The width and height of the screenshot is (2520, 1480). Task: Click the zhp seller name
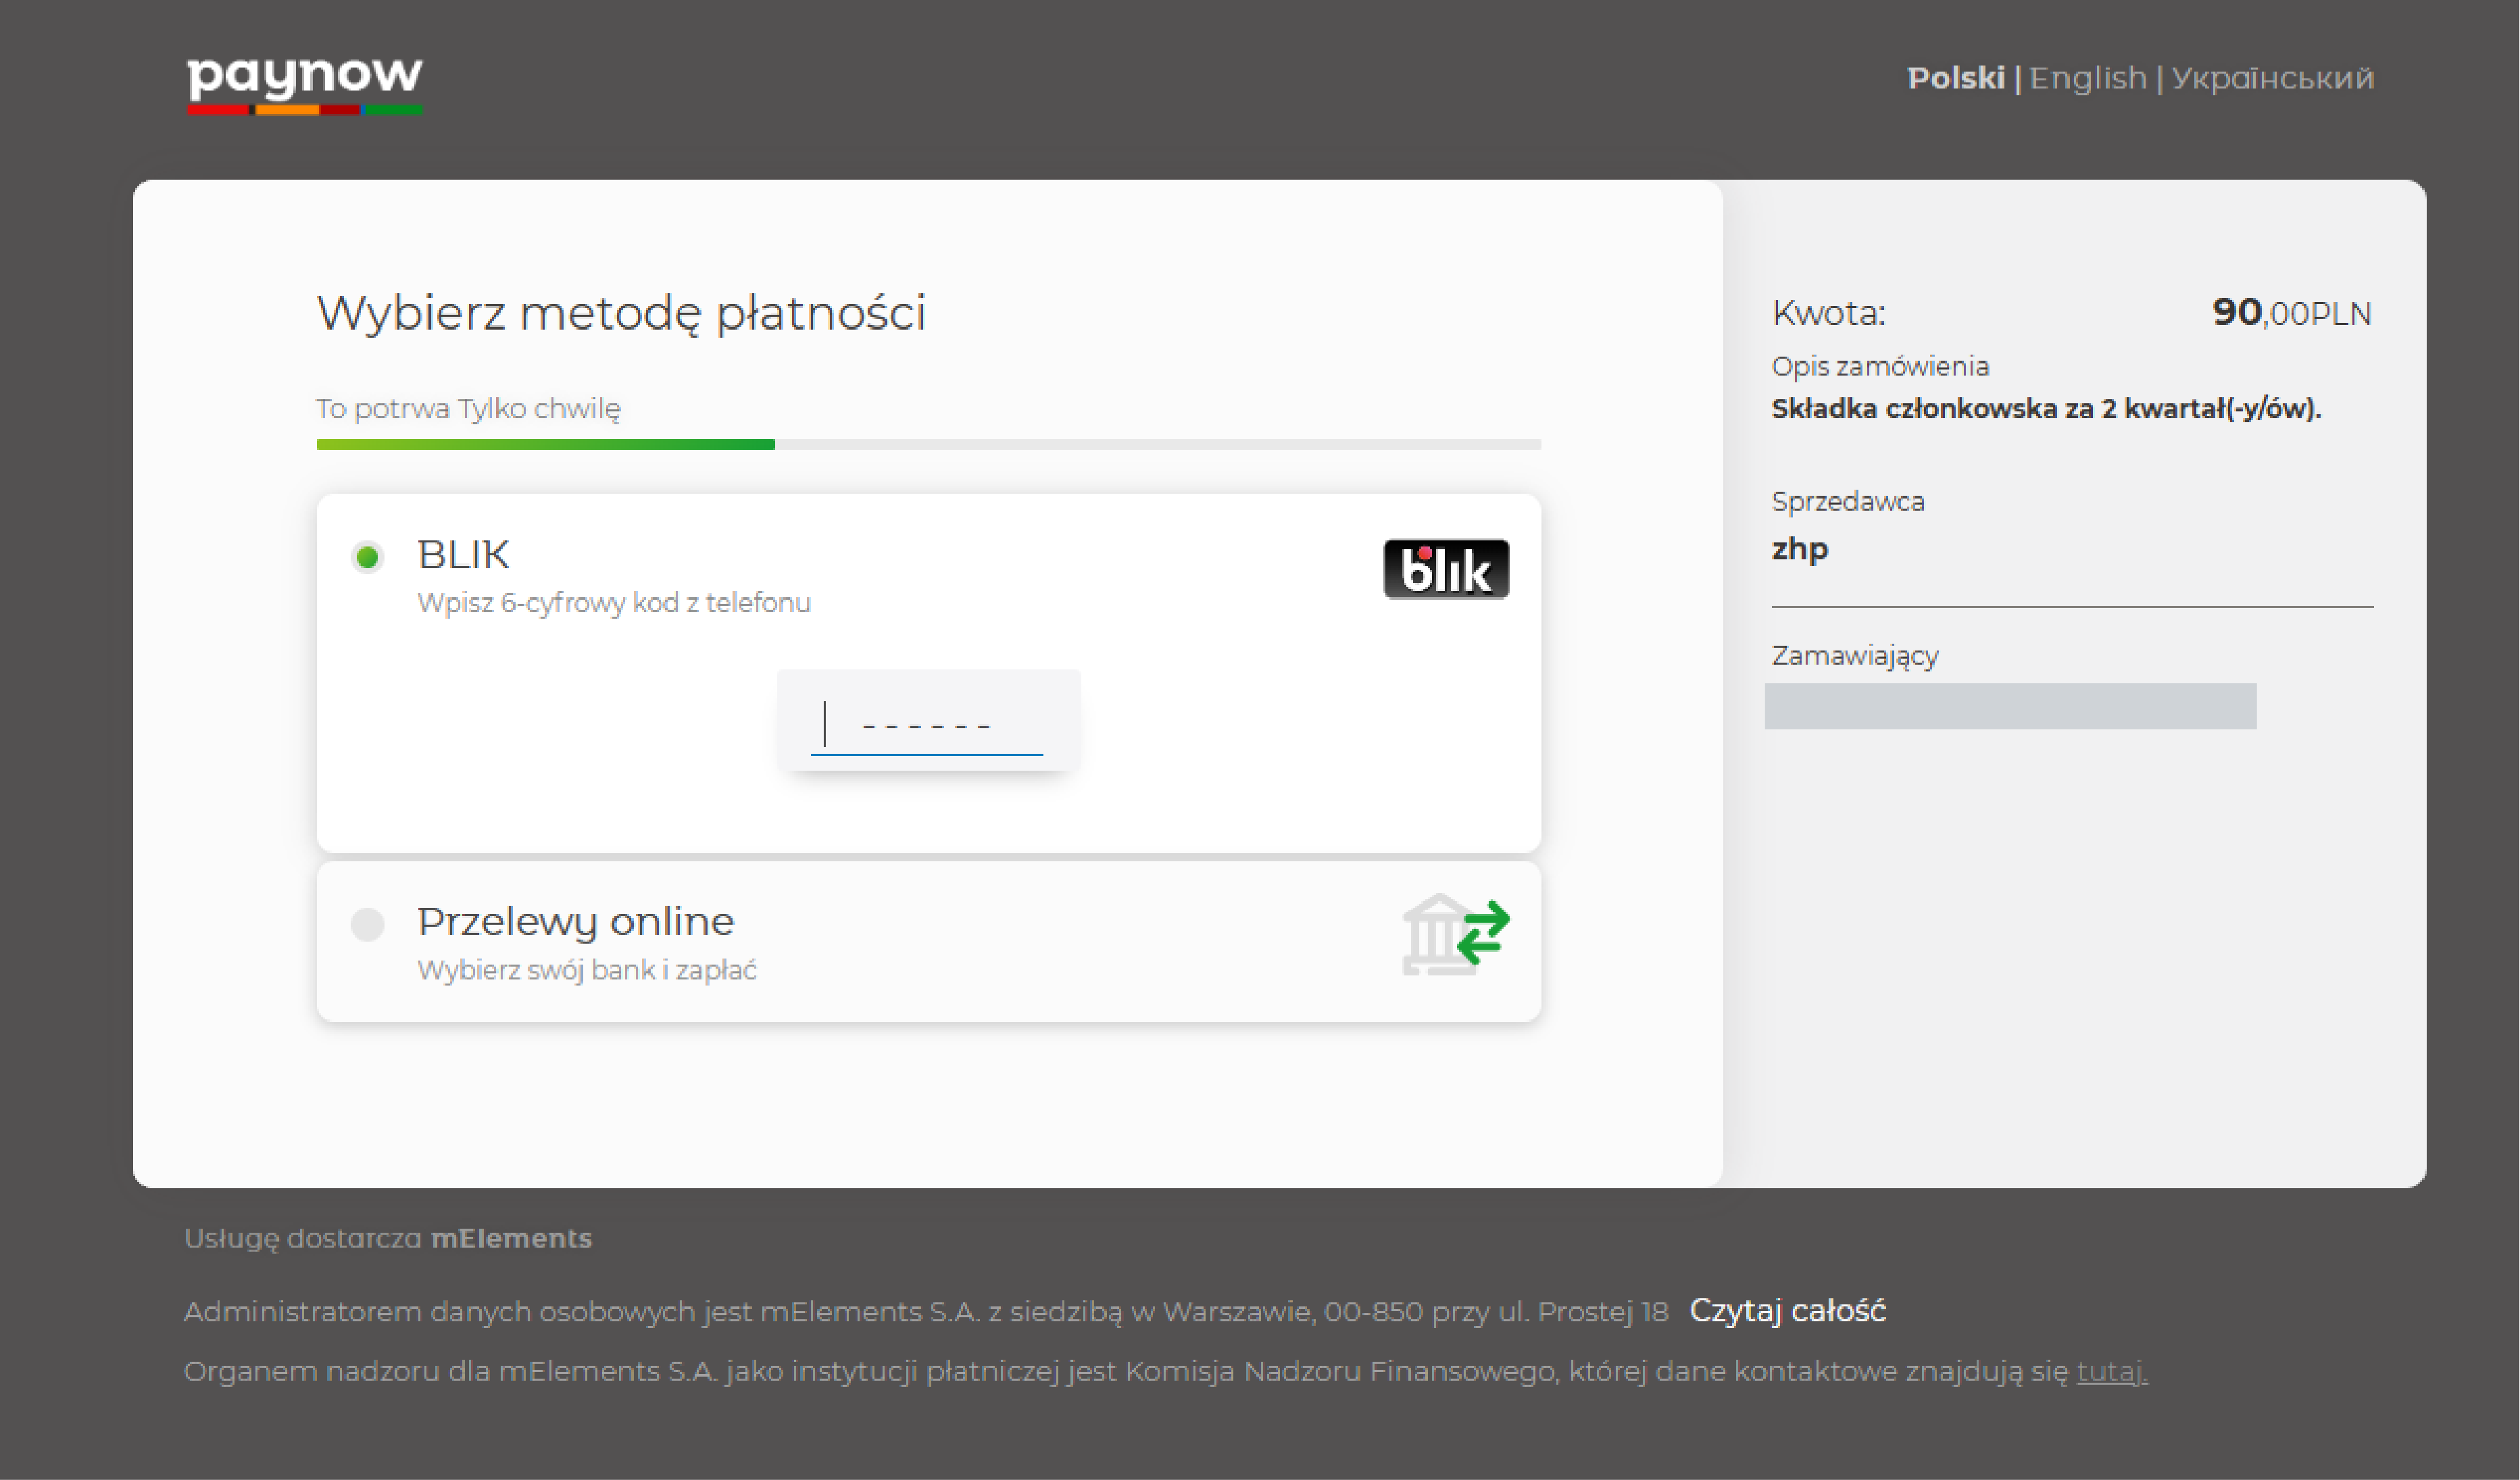pos(1799,548)
